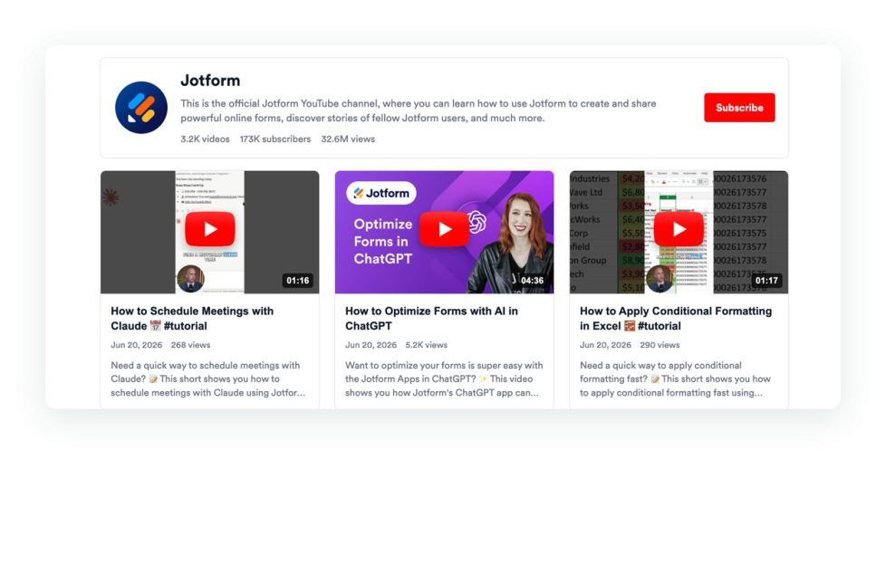Click the calendar emoji in Claude video title
The image size is (886, 585).
(156, 326)
